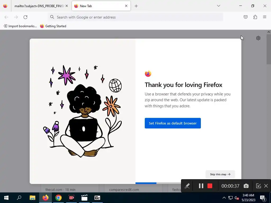The height and width of the screenshot is (203, 271).
Task: Open the comparecredit.com card
Action: pos(133,188)
